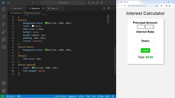The width and height of the screenshot is (175, 98).
Task: Click #total-amount in the breadcrumb
Action: [34, 13]
